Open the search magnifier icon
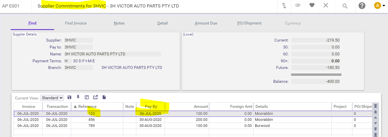 345,6
